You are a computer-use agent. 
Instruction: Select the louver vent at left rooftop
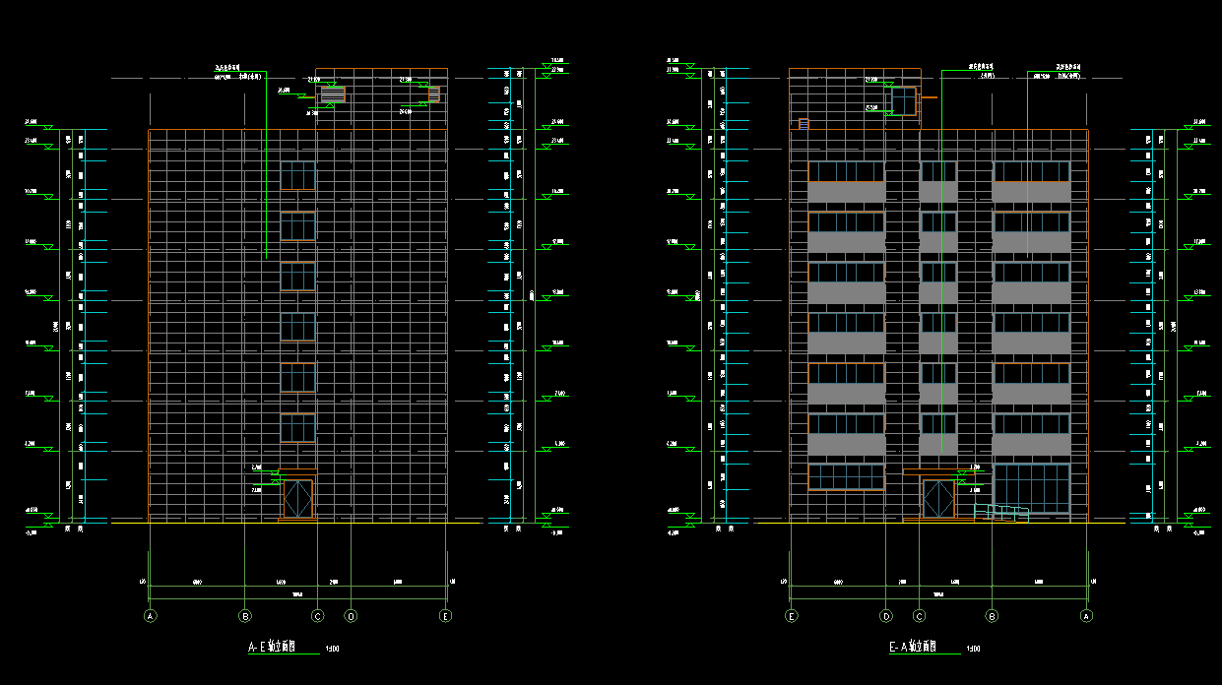tap(333, 95)
